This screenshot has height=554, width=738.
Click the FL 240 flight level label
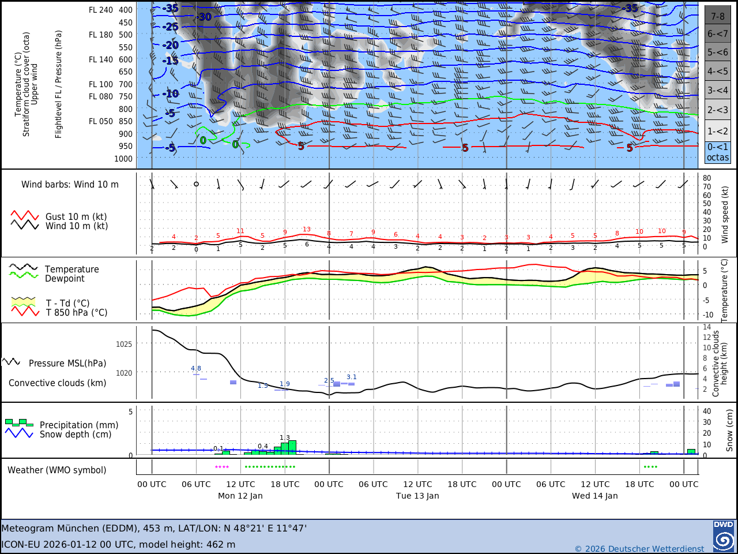[x=101, y=10]
